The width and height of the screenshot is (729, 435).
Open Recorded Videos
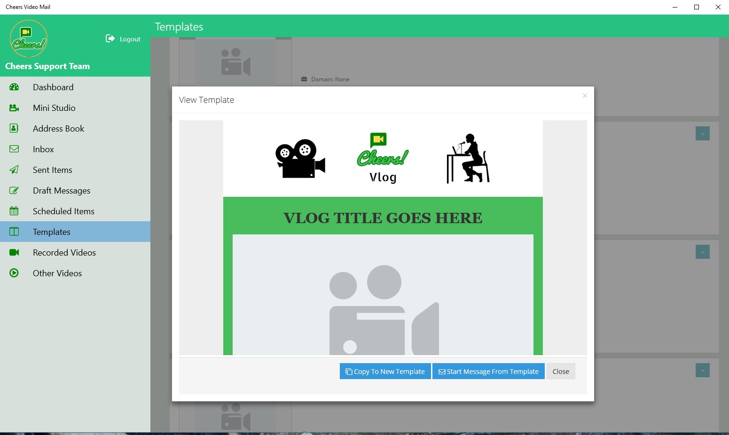[x=75, y=252]
